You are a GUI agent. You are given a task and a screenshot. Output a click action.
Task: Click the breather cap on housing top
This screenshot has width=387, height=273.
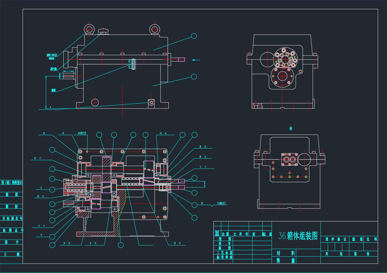(103, 31)
